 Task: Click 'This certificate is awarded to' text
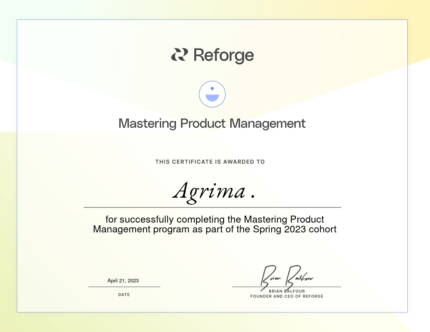coord(210,162)
